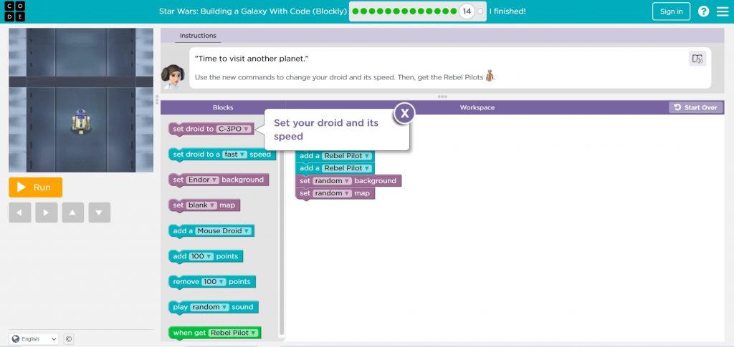Viewport: 734px width, 347px height.
Task: Click the add points block
Action: (206, 257)
